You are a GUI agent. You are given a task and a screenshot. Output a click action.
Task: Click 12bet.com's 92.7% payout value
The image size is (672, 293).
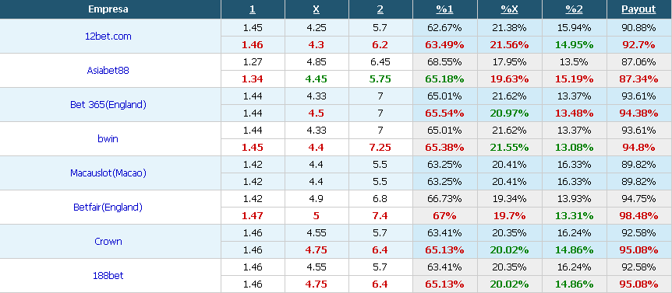[x=638, y=45]
